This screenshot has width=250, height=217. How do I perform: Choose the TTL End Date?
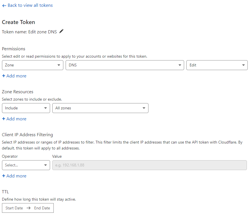(x=42, y=208)
